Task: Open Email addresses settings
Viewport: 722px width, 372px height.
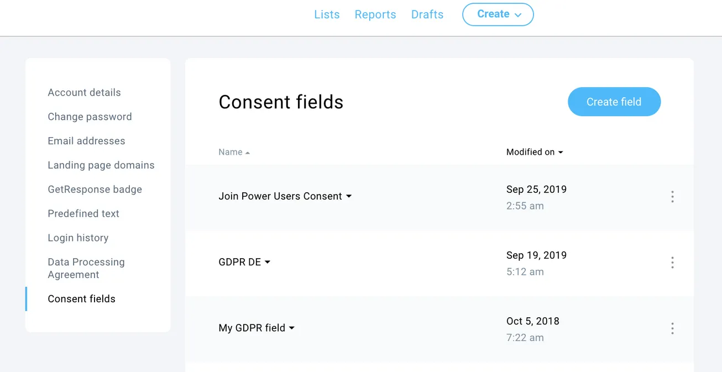Action: (x=86, y=141)
